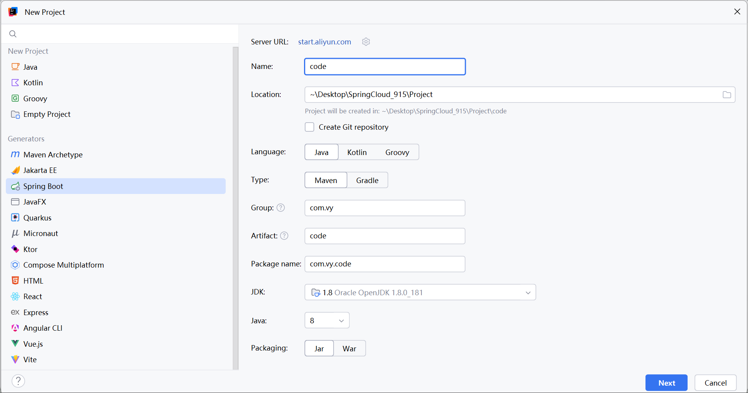Click the left panel vertical scrollbar

coord(235,208)
